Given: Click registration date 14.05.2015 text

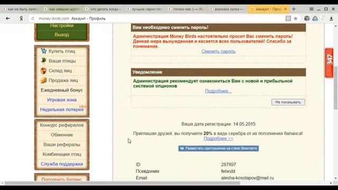Looking at the screenshot, I should [244, 124].
